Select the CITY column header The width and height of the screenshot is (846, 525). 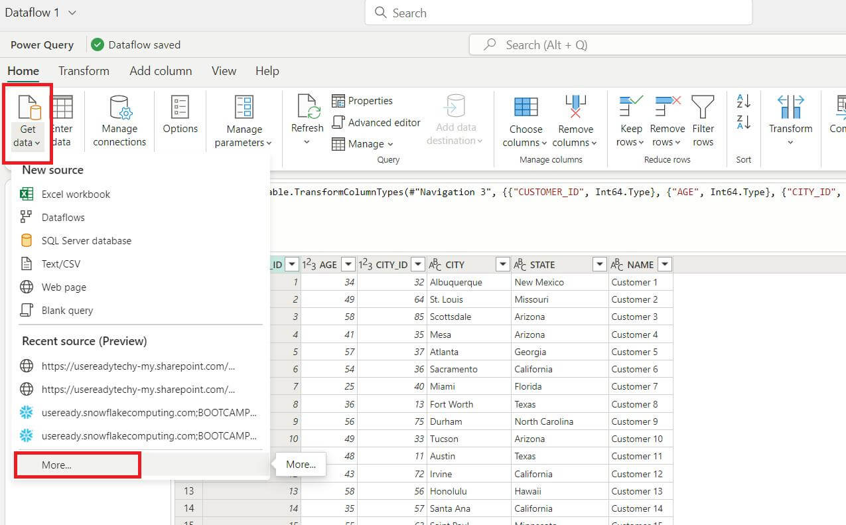pyautogui.click(x=469, y=265)
